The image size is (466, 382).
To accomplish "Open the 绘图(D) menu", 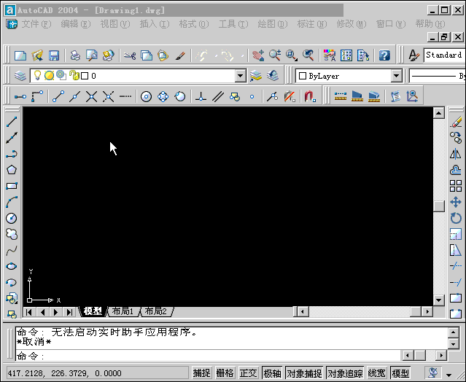I will 272,24.
